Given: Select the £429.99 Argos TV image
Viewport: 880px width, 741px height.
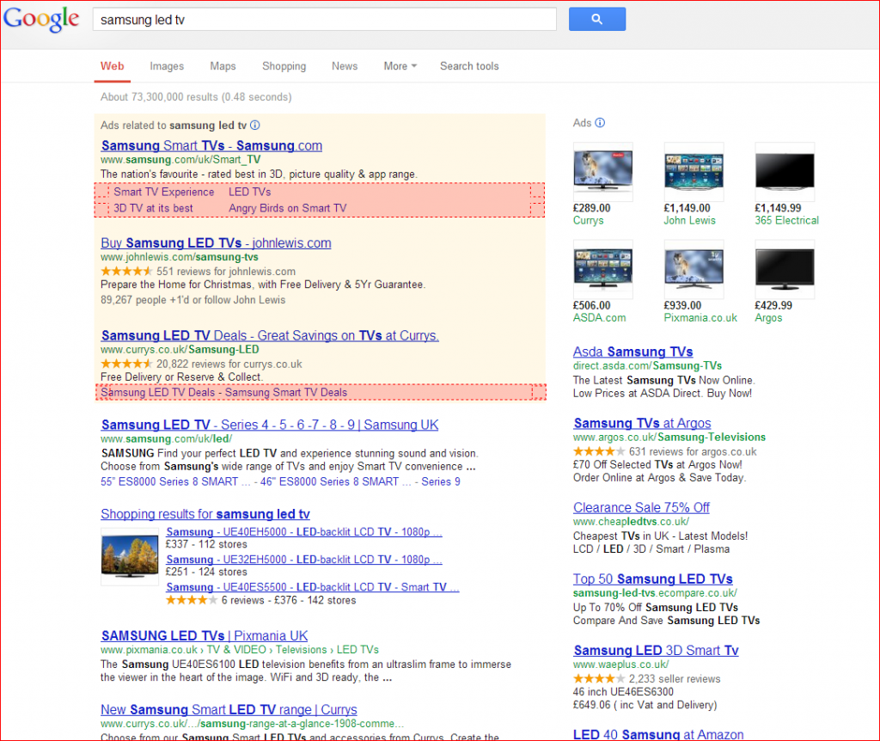Looking at the screenshot, I should (x=784, y=269).
